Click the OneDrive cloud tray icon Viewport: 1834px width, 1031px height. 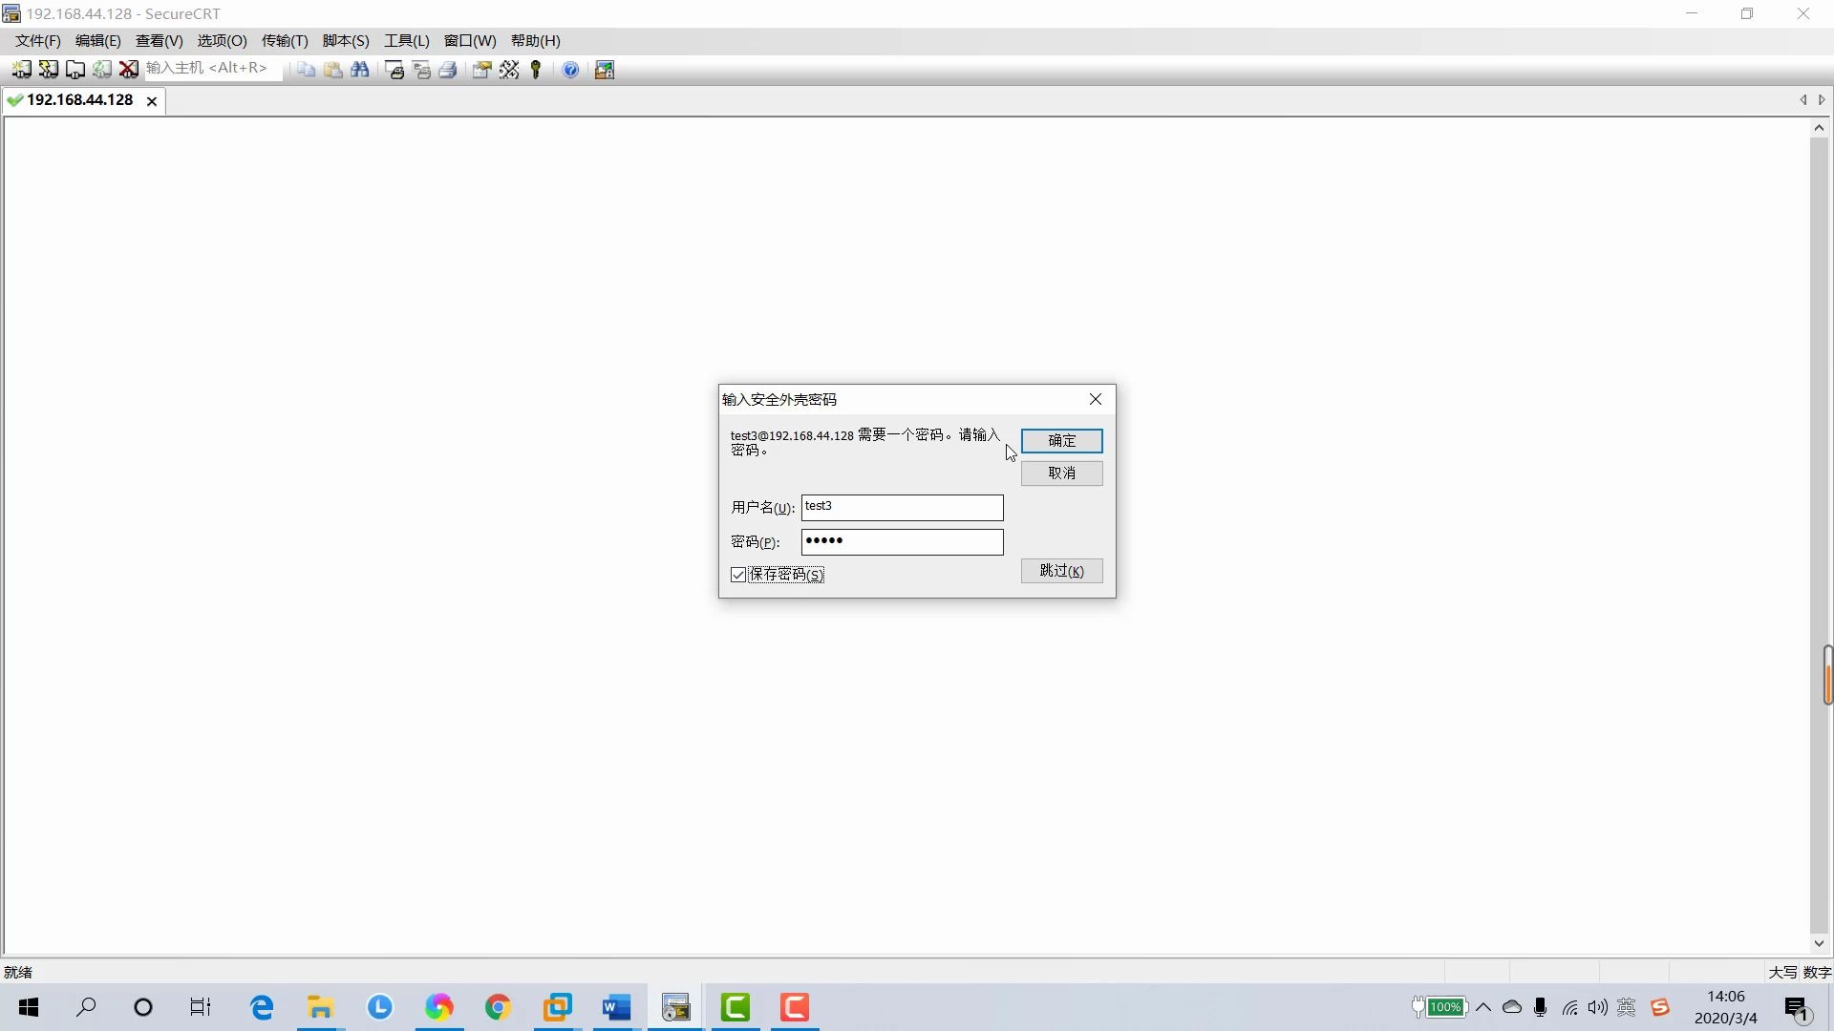(x=1512, y=1007)
